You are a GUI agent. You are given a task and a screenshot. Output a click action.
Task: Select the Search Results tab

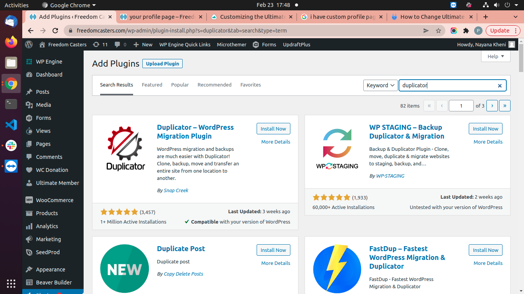click(117, 85)
